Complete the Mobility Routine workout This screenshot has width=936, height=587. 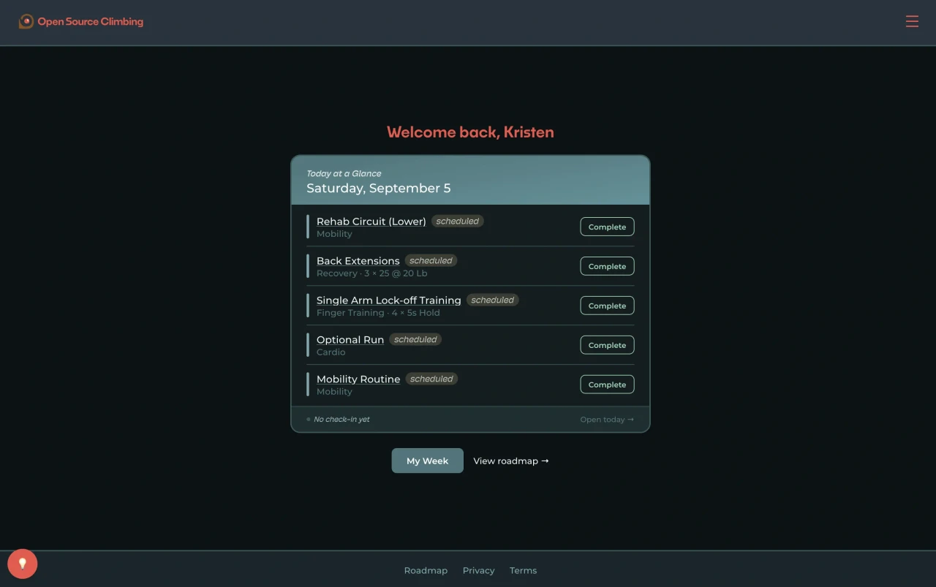607,385
